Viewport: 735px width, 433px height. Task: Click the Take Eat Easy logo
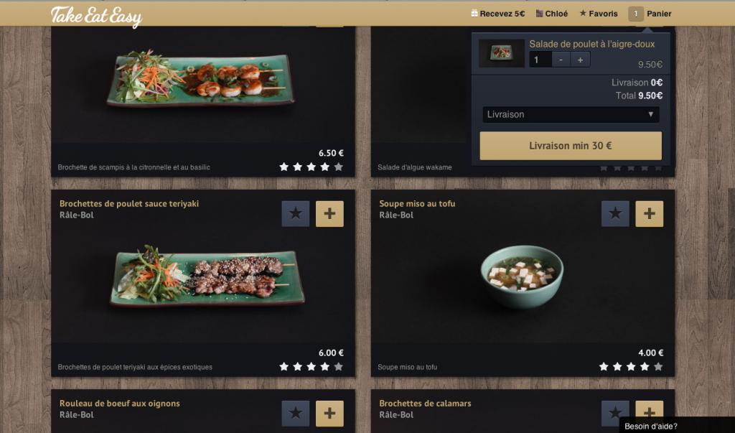pos(96,16)
